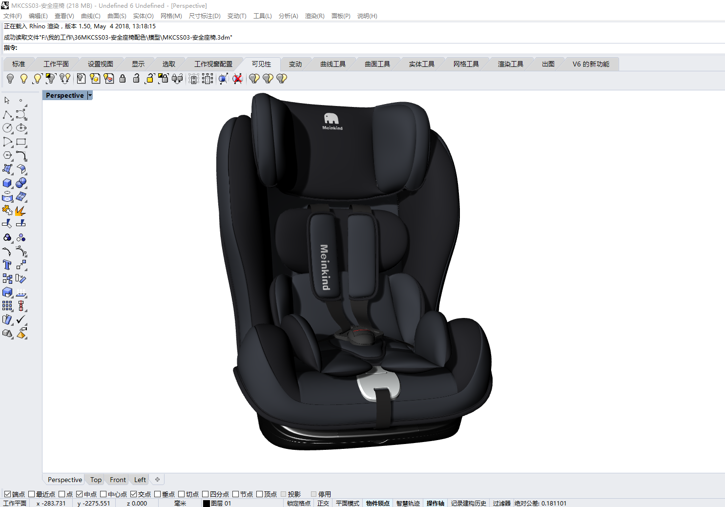Viewport: 725px width, 507px height.
Task: Select the lock objects padlock icon
Action: (x=123, y=78)
